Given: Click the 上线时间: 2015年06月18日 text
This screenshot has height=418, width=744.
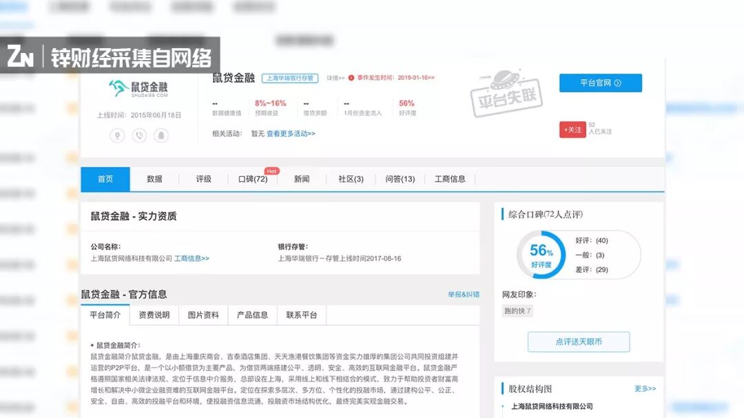Looking at the screenshot, I should point(139,115).
